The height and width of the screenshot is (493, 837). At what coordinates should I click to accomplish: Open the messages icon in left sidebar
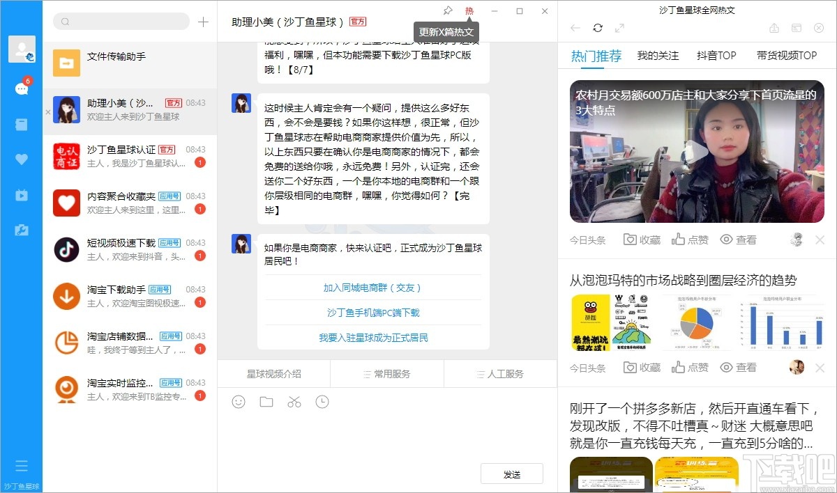click(x=21, y=90)
